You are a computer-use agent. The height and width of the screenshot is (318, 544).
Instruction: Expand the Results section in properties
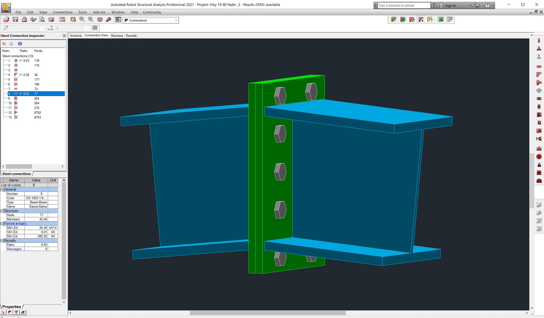click(x=3, y=240)
